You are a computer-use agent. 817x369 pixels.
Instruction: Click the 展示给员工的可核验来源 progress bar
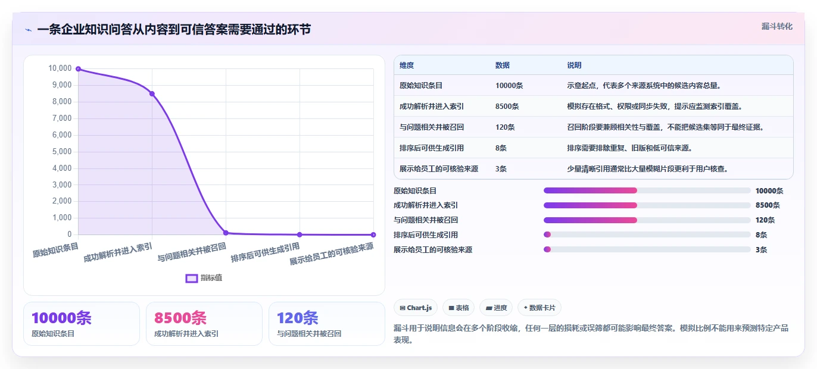tap(647, 249)
